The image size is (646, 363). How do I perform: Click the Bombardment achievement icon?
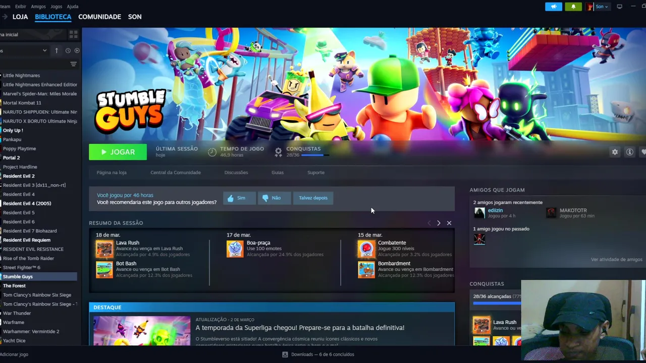(366, 269)
